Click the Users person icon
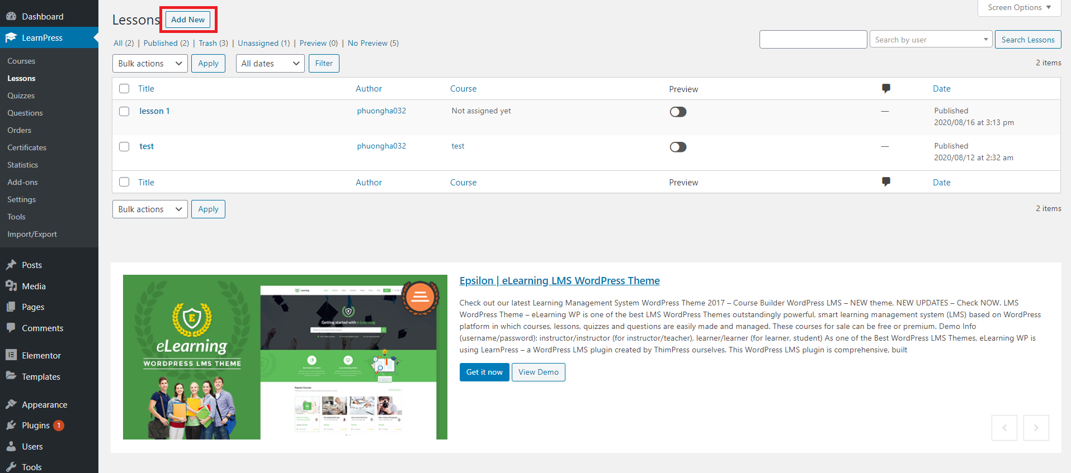This screenshot has width=1071, height=473. 11,446
